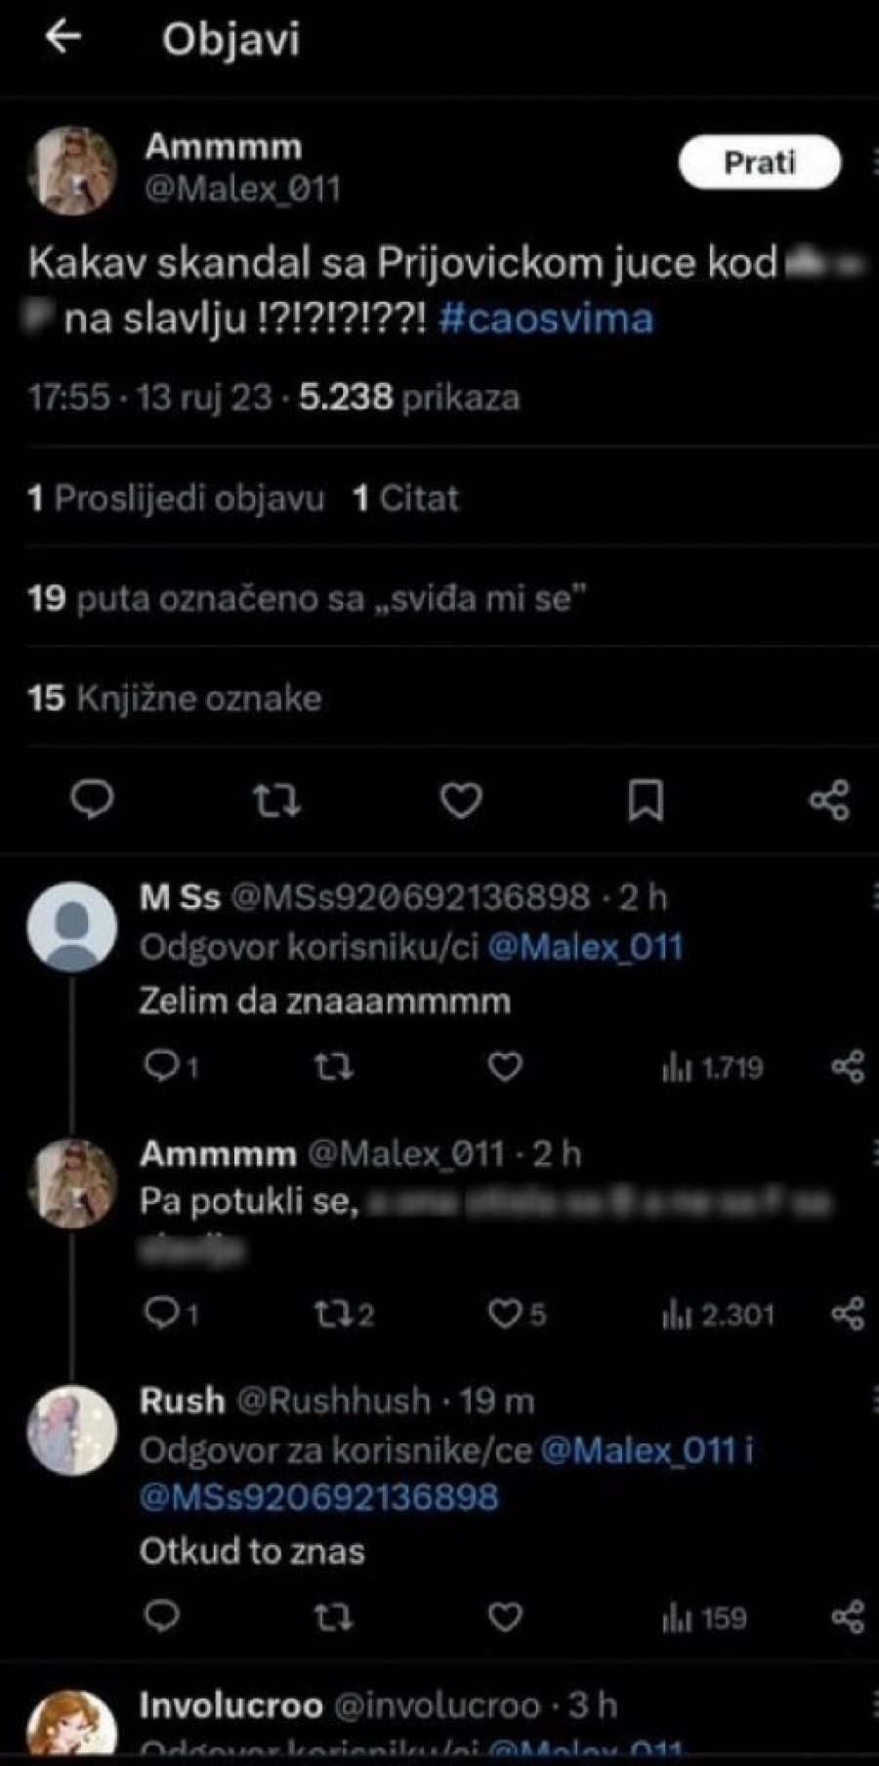Show the 19 likes list

[x=307, y=598]
